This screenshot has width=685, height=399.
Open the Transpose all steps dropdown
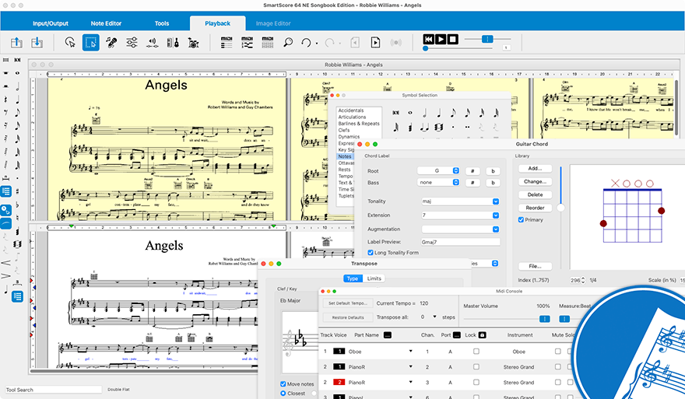(x=434, y=317)
